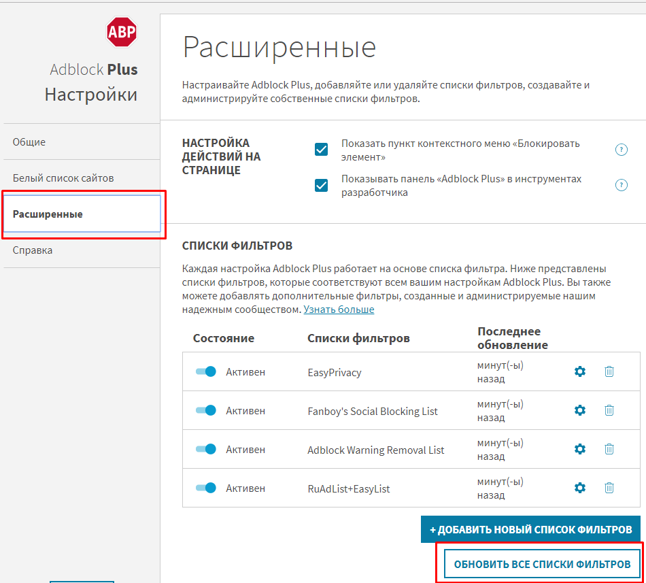Click the «СПИСКИ ФИЛЬТРОВ» section heading
The image size is (646, 583).
(x=237, y=246)
